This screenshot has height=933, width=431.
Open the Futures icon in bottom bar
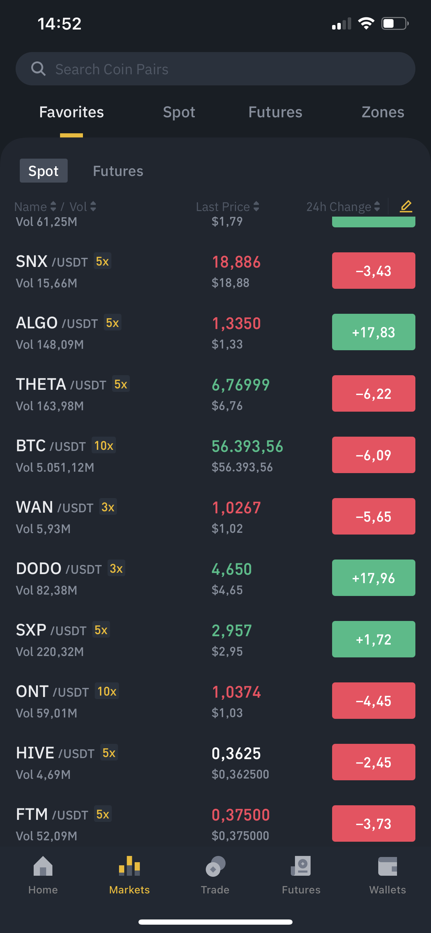(x=301, y=866)
